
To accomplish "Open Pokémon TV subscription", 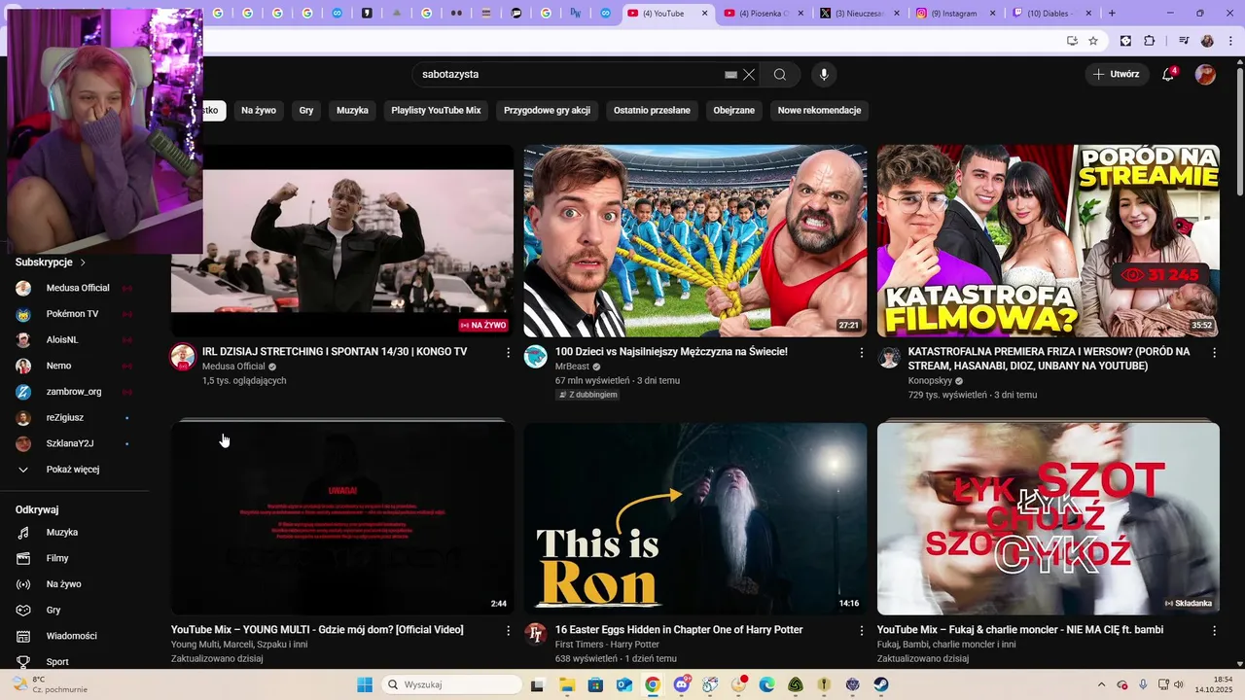I will click(73, 314).
